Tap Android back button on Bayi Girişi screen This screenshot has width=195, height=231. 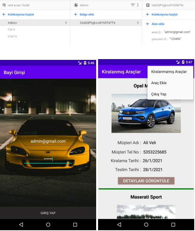(21, 224)
